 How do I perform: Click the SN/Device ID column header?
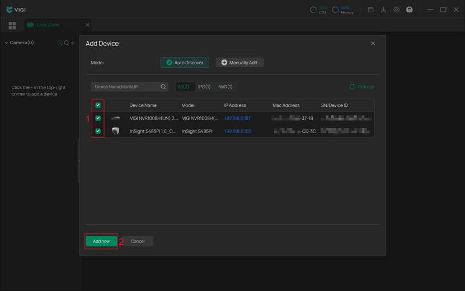pyautogui.click(x=334, y=105)
